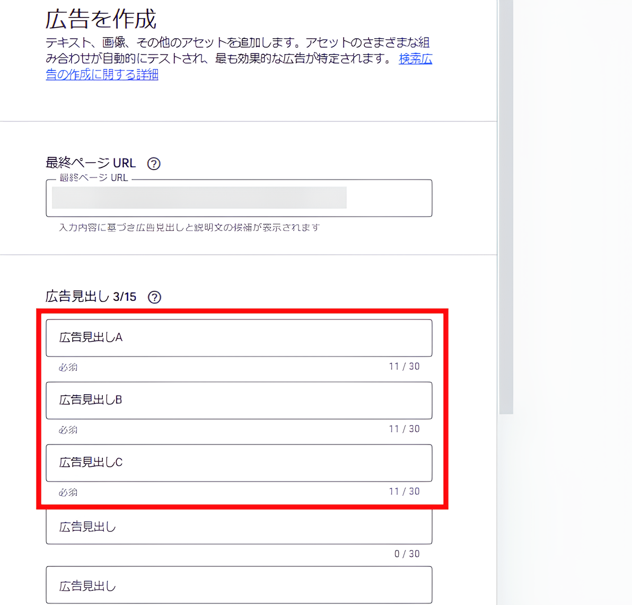Open the 最終ページ URL help tooltip icon
Viewport: 632px width, 605px height.
(153, 164)
